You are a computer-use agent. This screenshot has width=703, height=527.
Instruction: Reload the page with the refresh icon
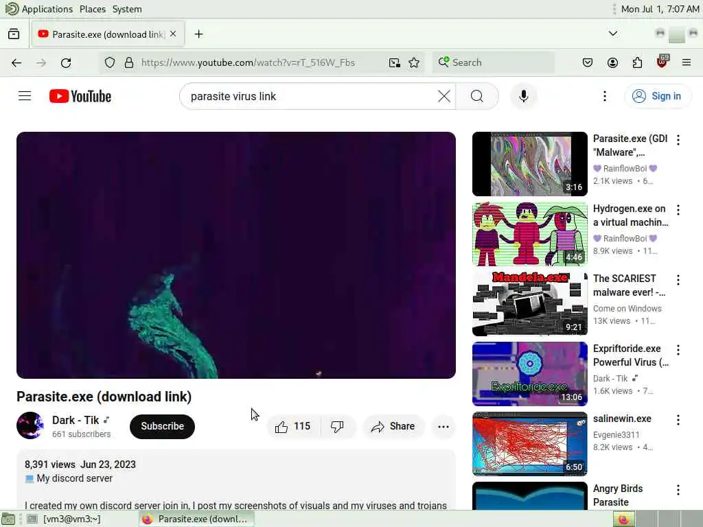[66, 62]
